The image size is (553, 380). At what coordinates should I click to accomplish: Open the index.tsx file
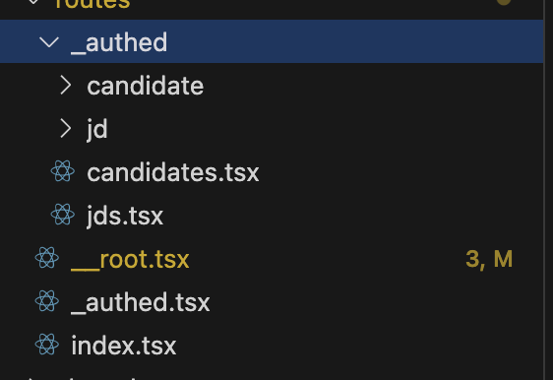(124, 346)
